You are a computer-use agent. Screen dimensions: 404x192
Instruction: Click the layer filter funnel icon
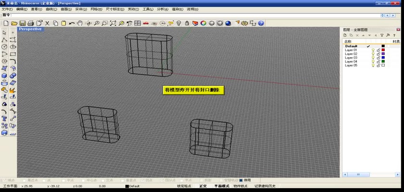[382, 35]
